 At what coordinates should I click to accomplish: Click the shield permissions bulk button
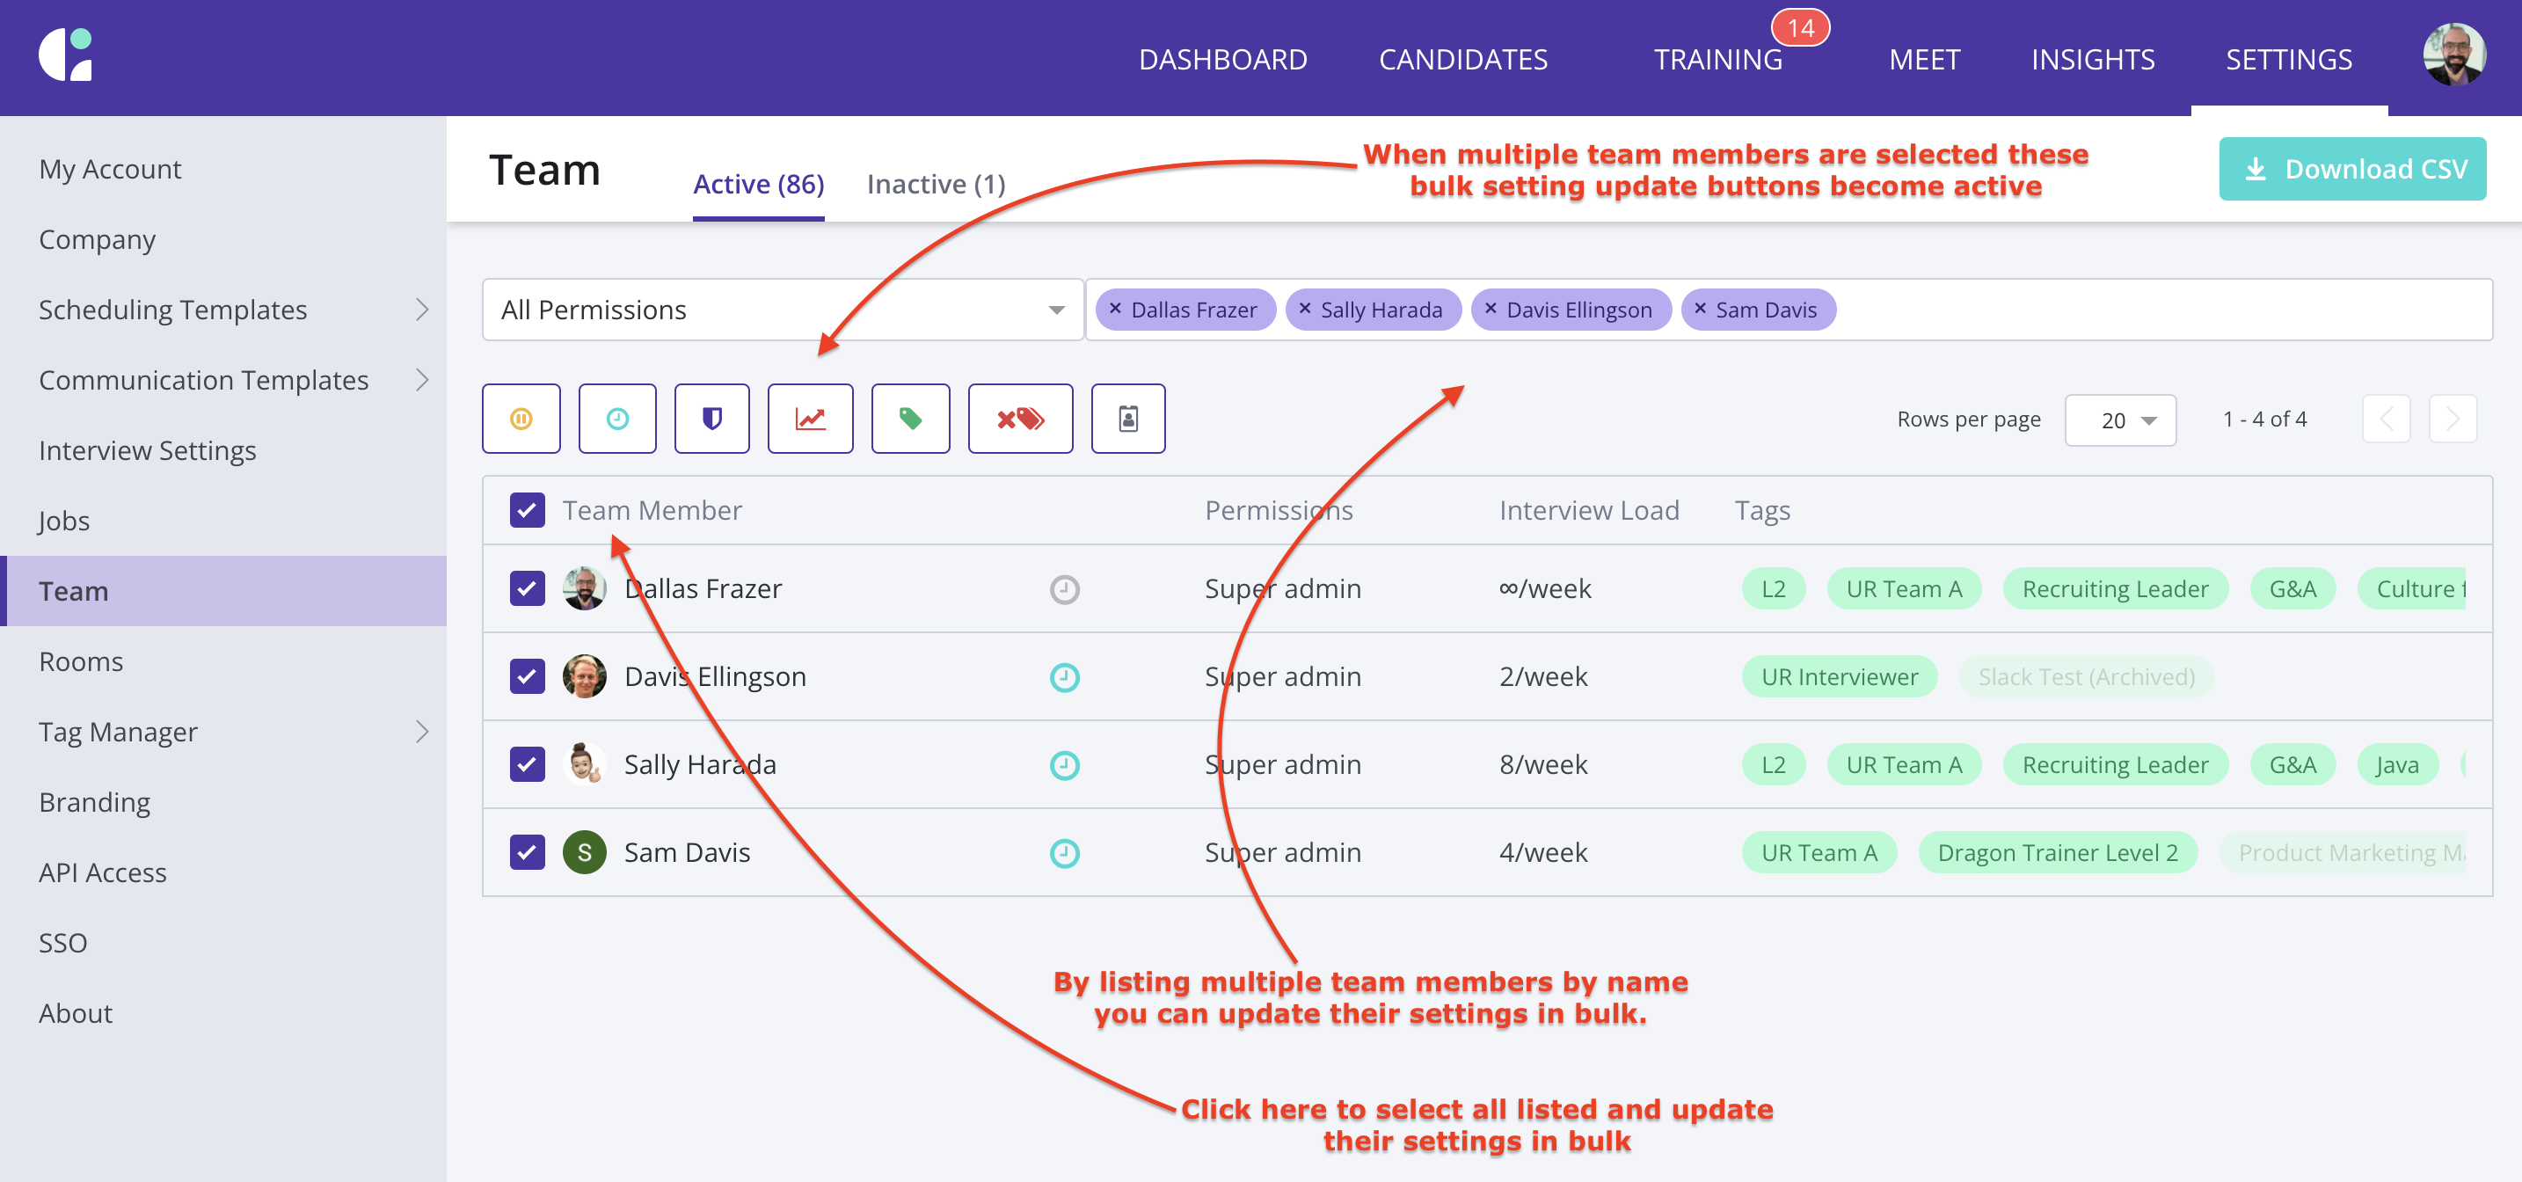711,420
